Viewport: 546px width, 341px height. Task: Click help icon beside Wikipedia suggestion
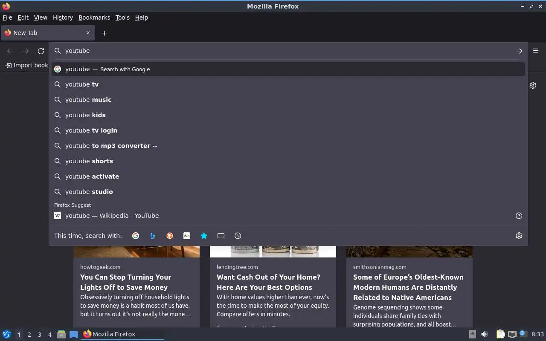tap(519, 216)
